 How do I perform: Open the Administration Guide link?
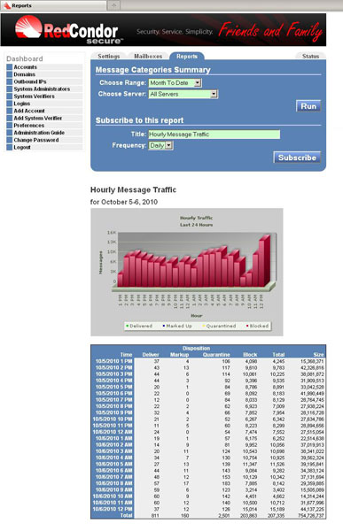point(39,133)
